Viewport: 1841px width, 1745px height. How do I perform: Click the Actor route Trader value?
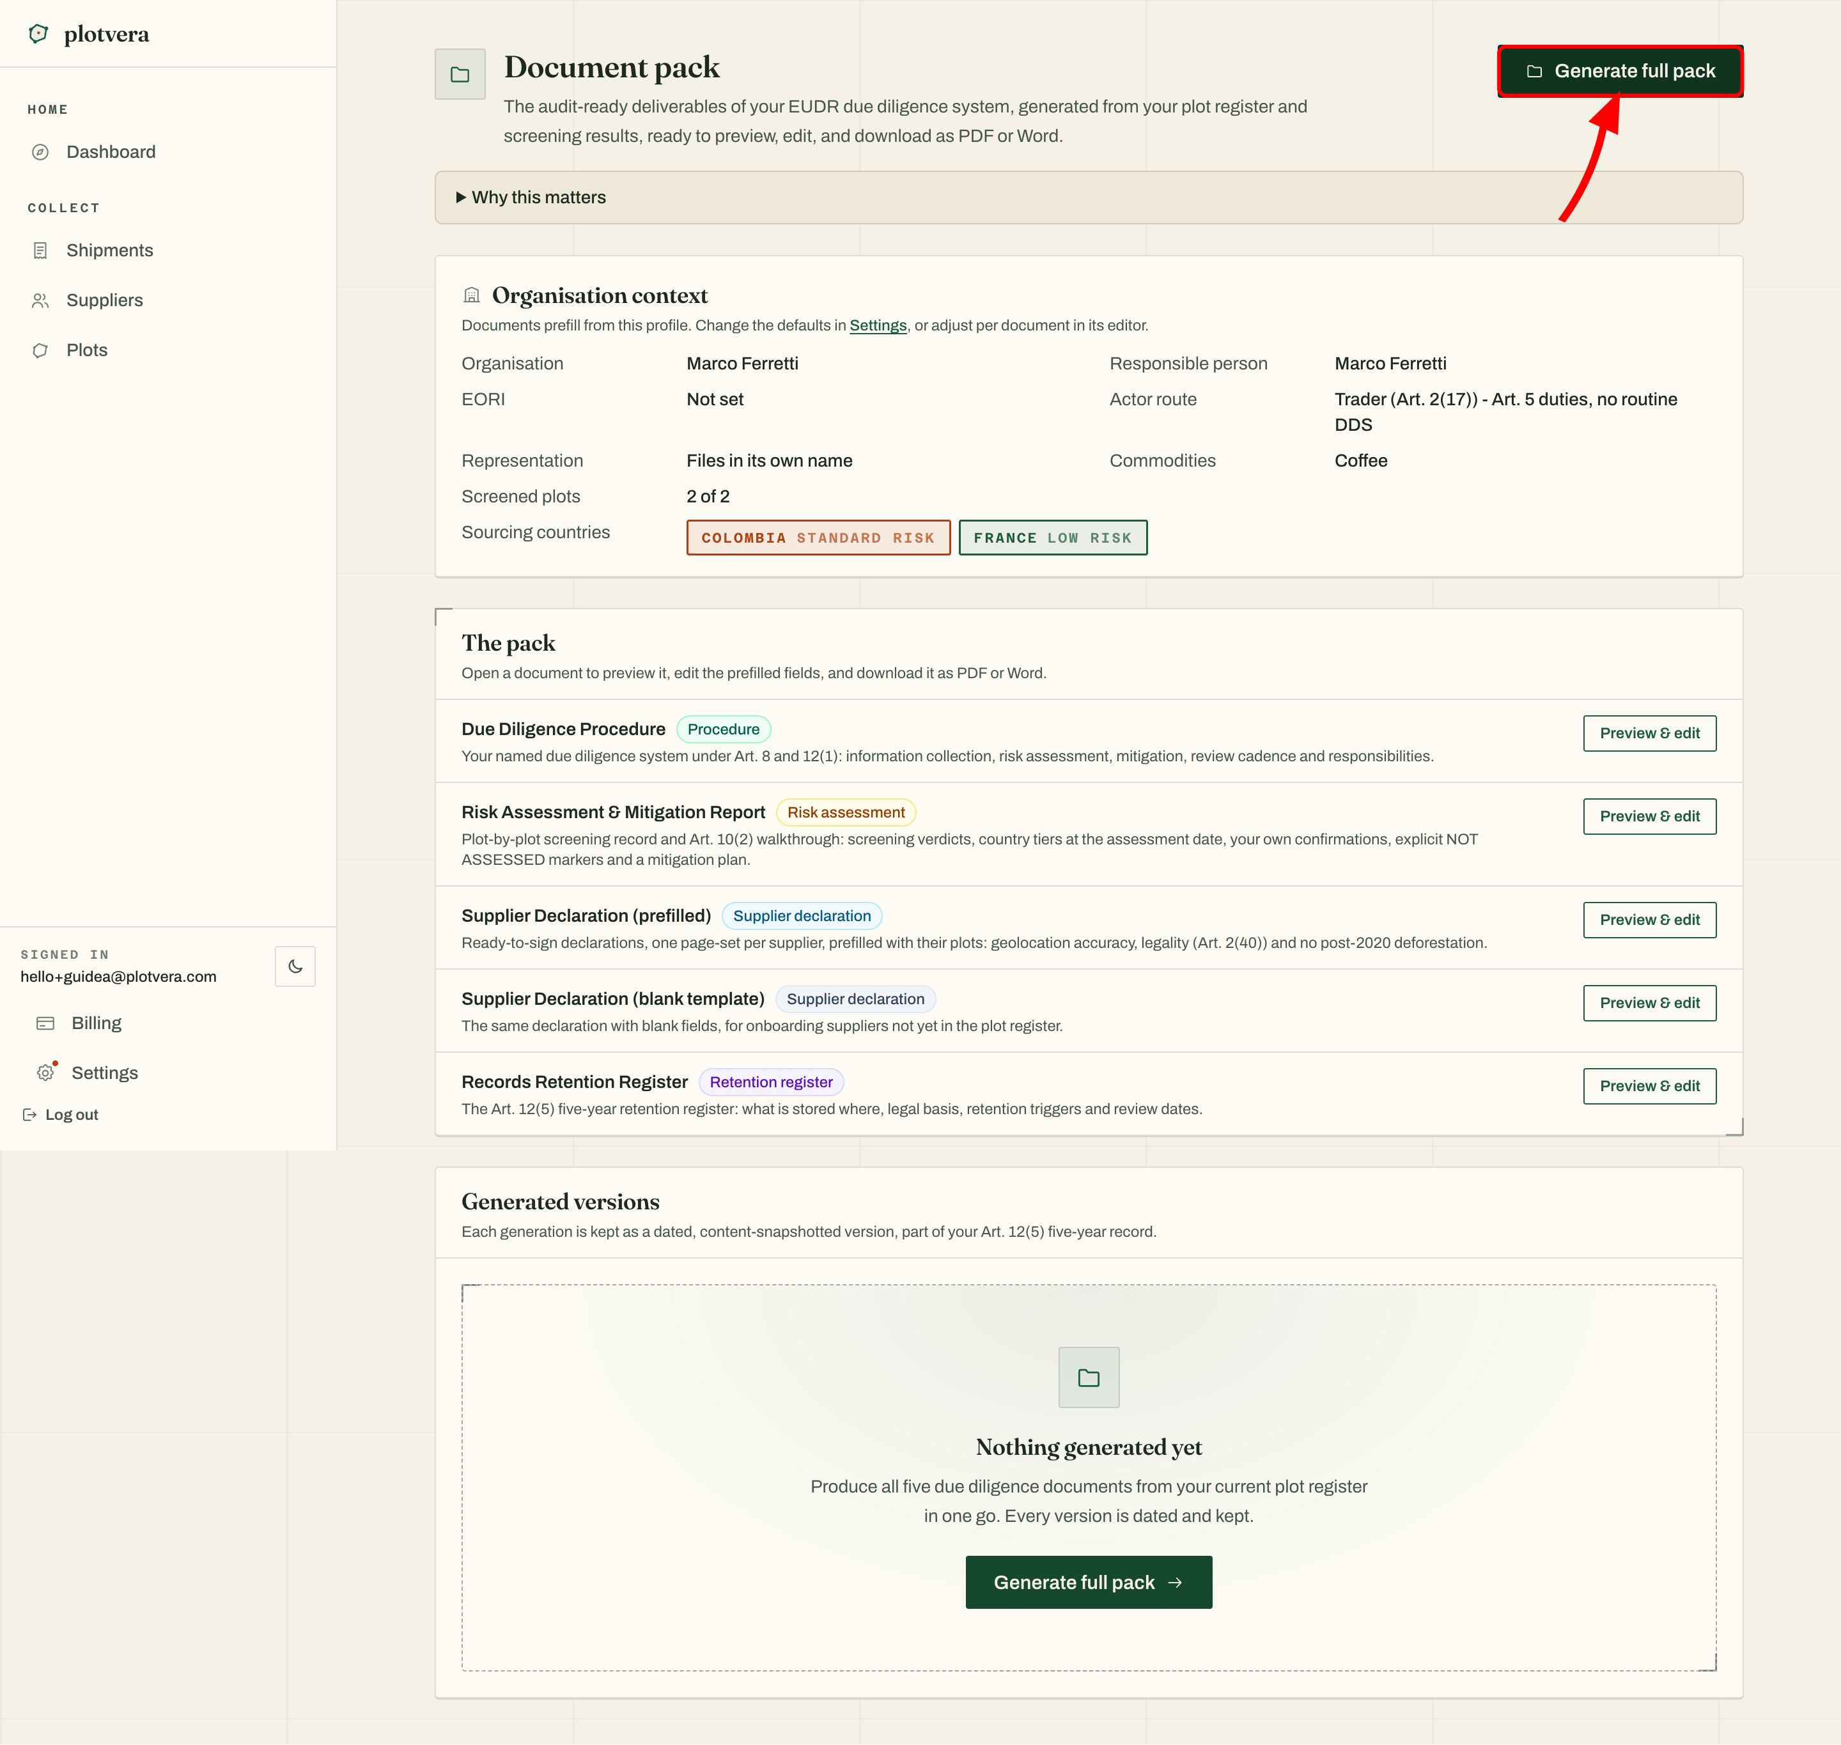pyautogui.click(x=1505, y=412)
